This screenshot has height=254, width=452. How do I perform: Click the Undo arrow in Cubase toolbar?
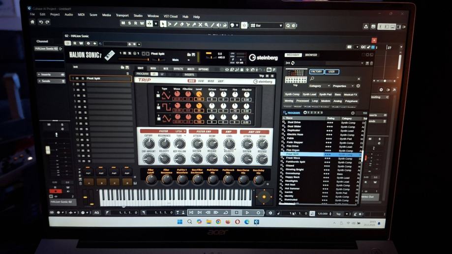41,22
